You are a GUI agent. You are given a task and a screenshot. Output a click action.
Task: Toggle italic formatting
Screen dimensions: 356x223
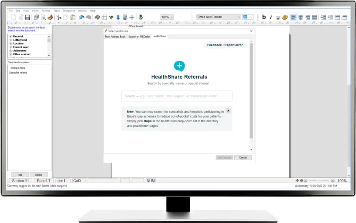pos(271,17)
